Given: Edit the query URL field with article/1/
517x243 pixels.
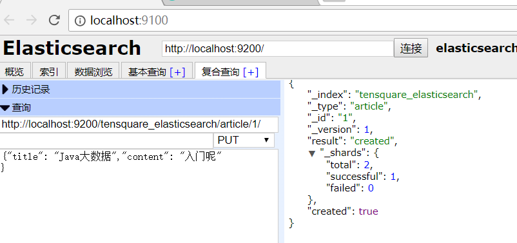Looking at the screenshot, I should pyautogui.click(x=139, y=124).
